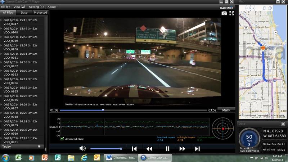288x162 pixels.
Task: Expand the VDO_0955 file entry
Action: coord(1,87)
